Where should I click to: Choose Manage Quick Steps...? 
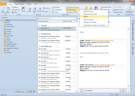click(94, 22)
